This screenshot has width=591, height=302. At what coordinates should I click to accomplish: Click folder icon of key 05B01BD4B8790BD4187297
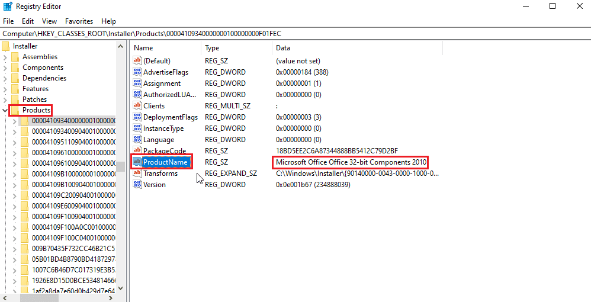coord(24,259)
